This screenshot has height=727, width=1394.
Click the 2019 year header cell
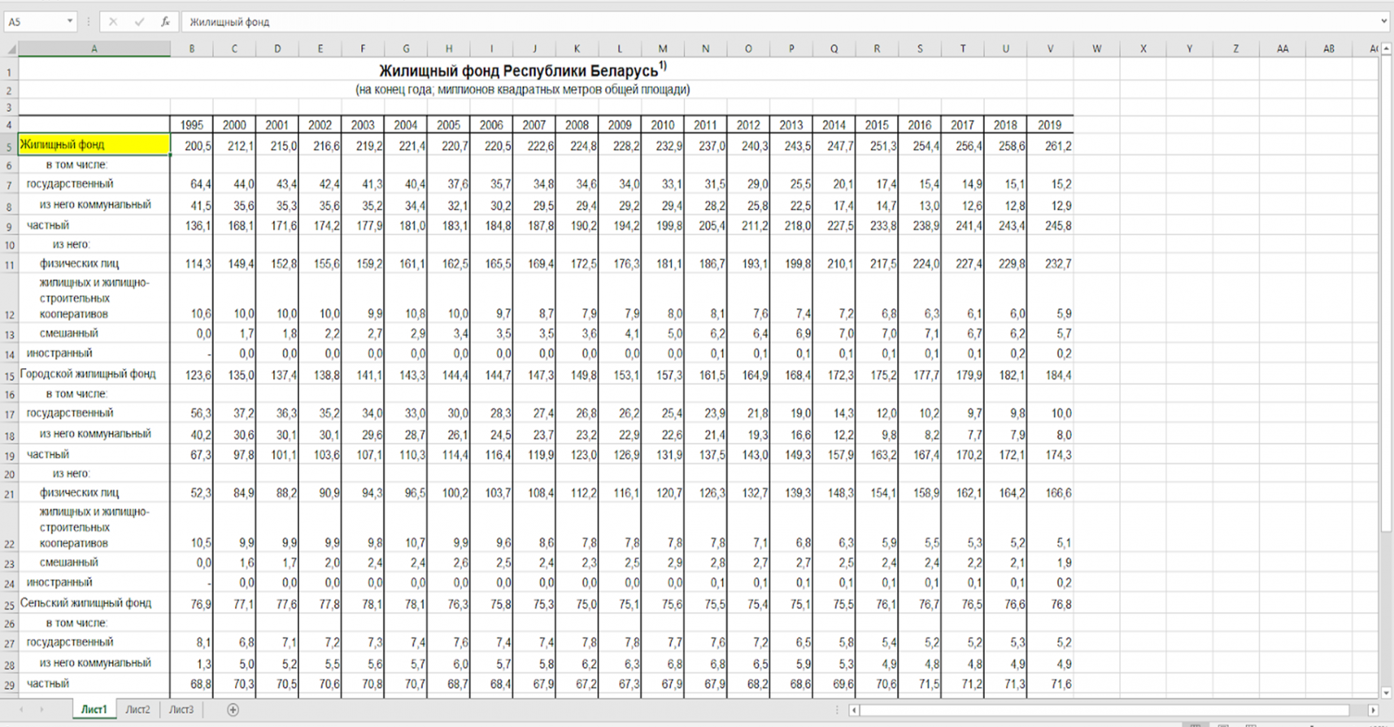(x=1050, y=125)
